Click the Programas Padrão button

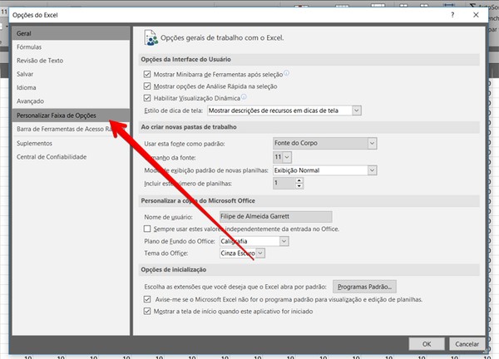(364, 287)
